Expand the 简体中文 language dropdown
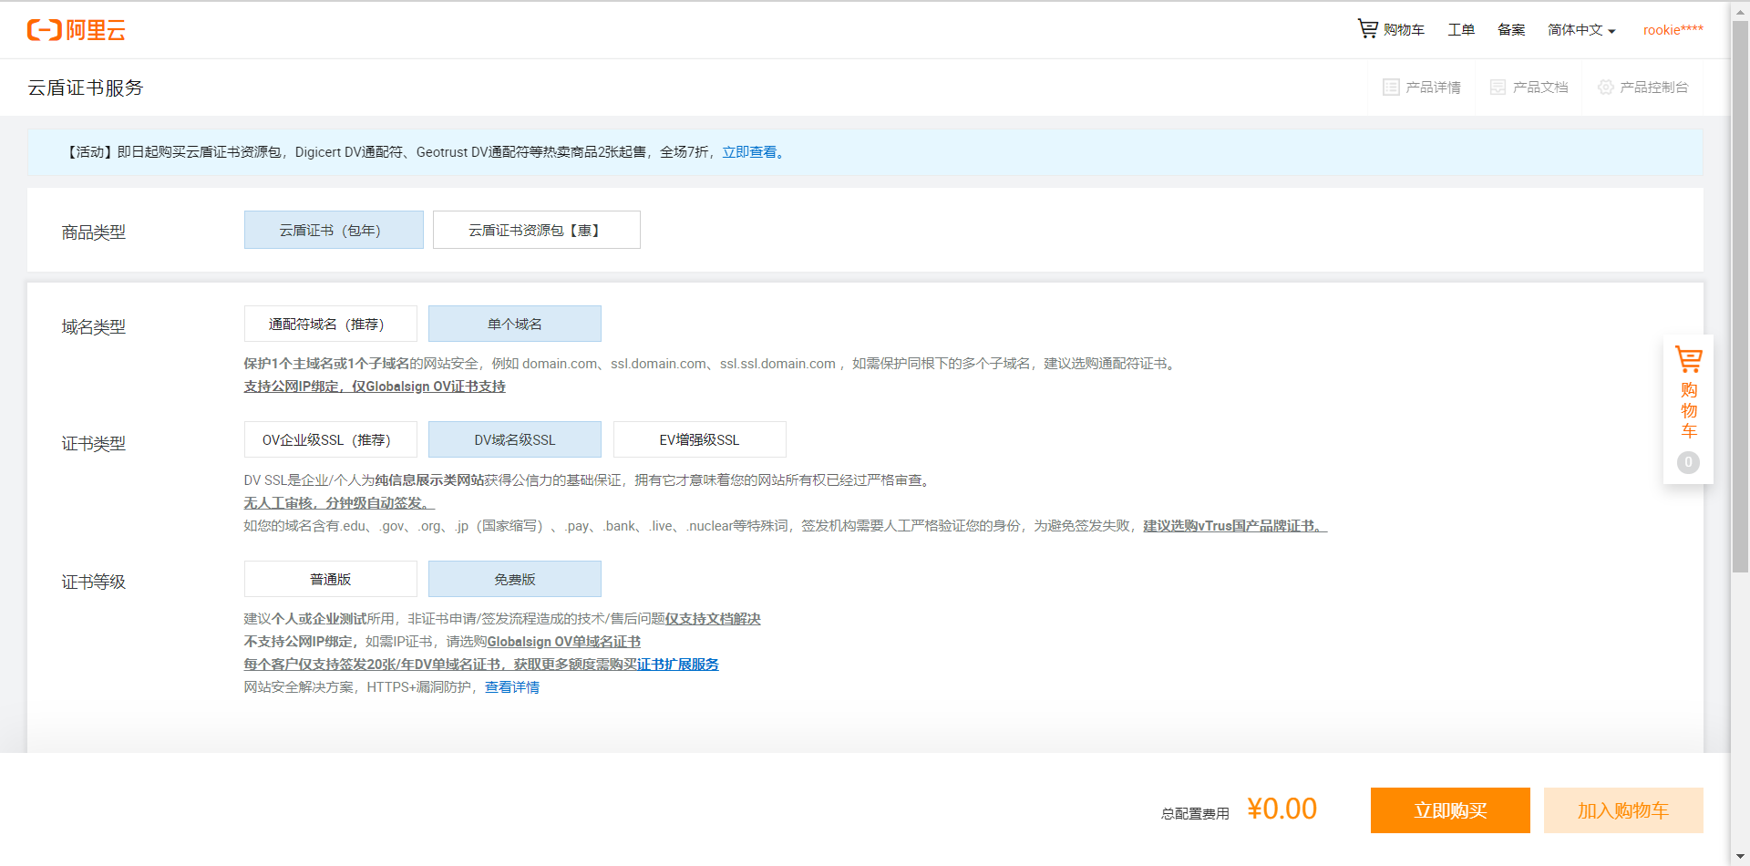The image size is (1750, 866). click(x=1581, y=30)
